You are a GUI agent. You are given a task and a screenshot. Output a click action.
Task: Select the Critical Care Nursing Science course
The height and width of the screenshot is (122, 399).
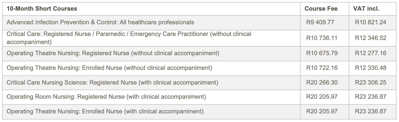pos(112,83)
